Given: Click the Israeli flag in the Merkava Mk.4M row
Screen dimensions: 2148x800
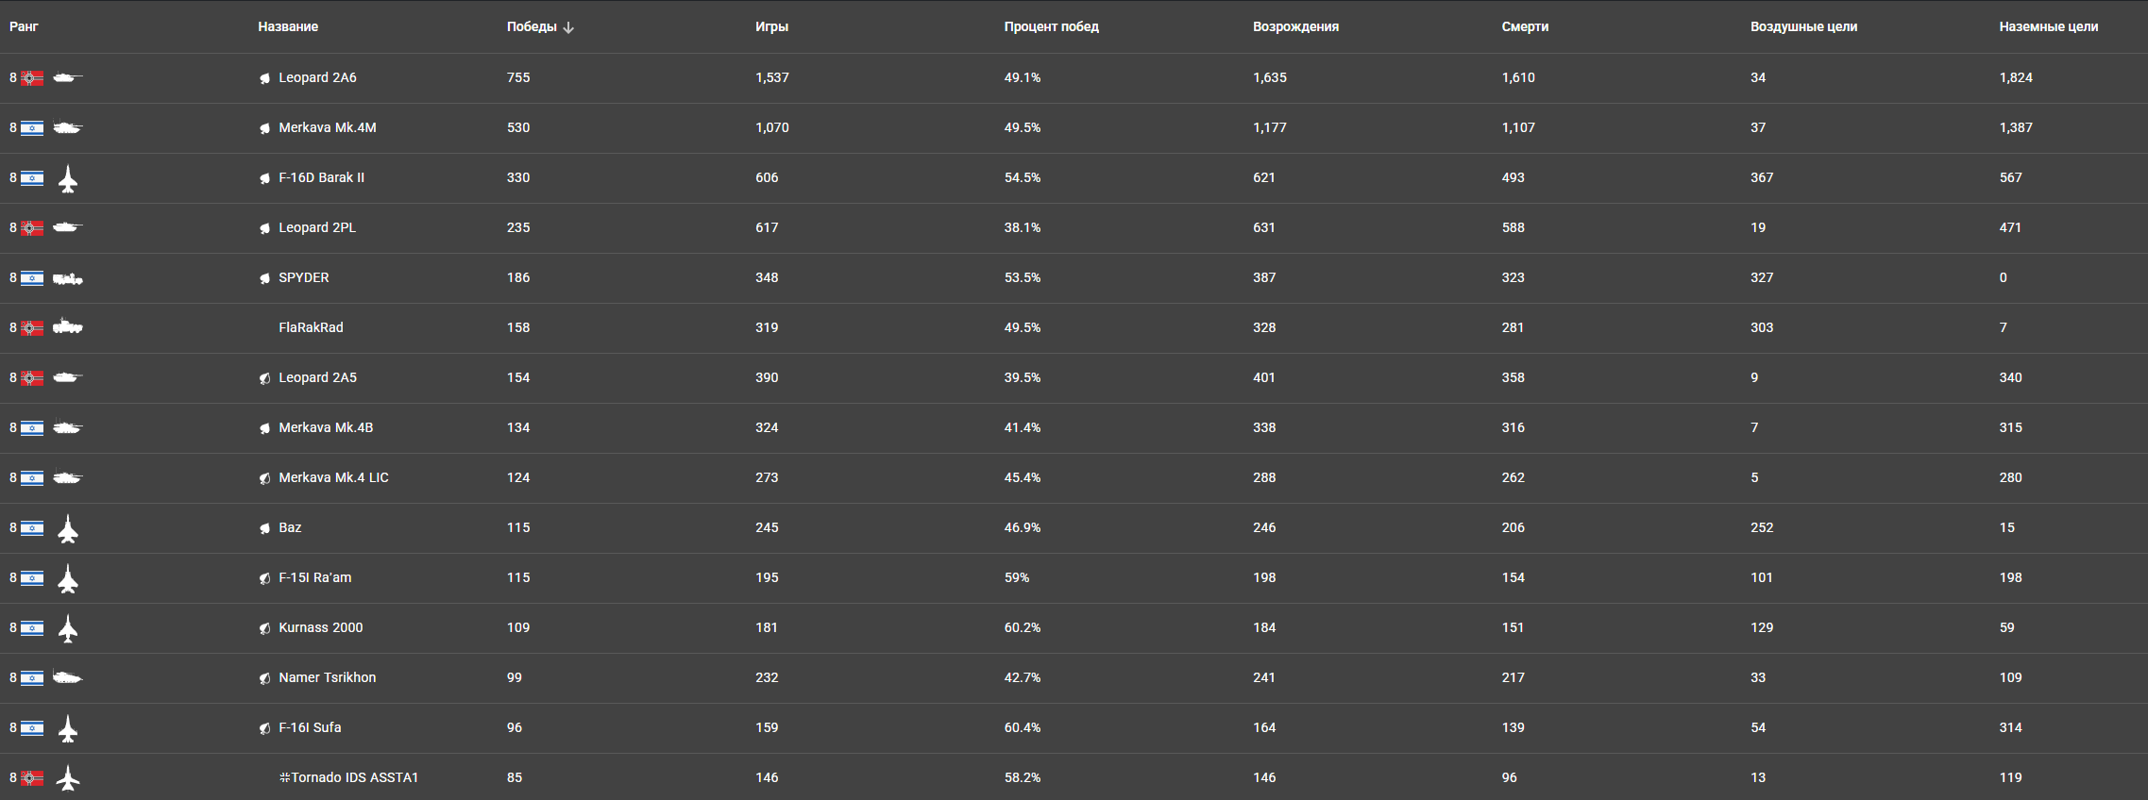Looking at the screenshot, I should (32, 128).
